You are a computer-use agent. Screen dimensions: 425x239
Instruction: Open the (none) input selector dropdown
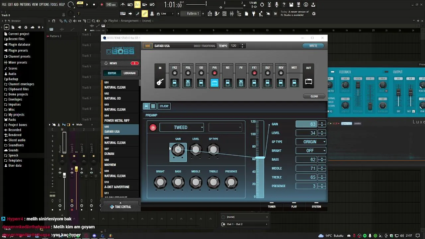pyautogui.click(x=245, y=217)
